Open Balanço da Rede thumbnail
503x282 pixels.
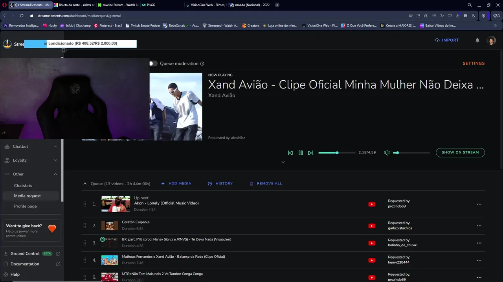click(110, 260)
